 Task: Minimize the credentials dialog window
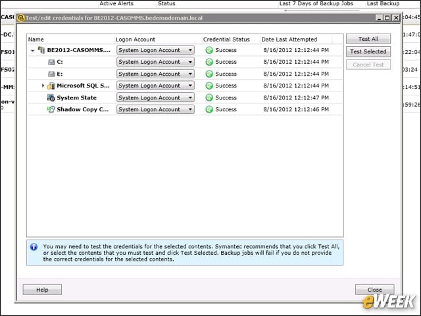[379, 18]
